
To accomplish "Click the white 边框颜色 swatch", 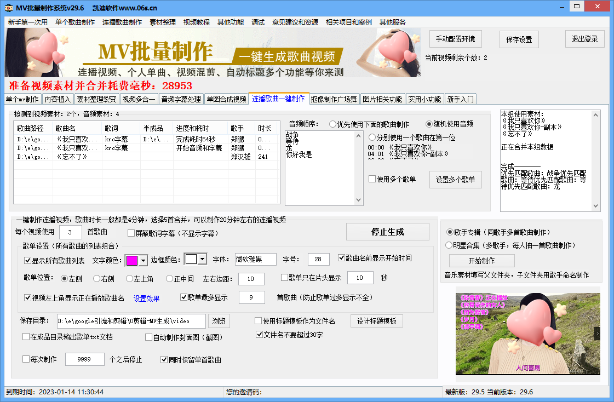I will (x=191, y=259).
